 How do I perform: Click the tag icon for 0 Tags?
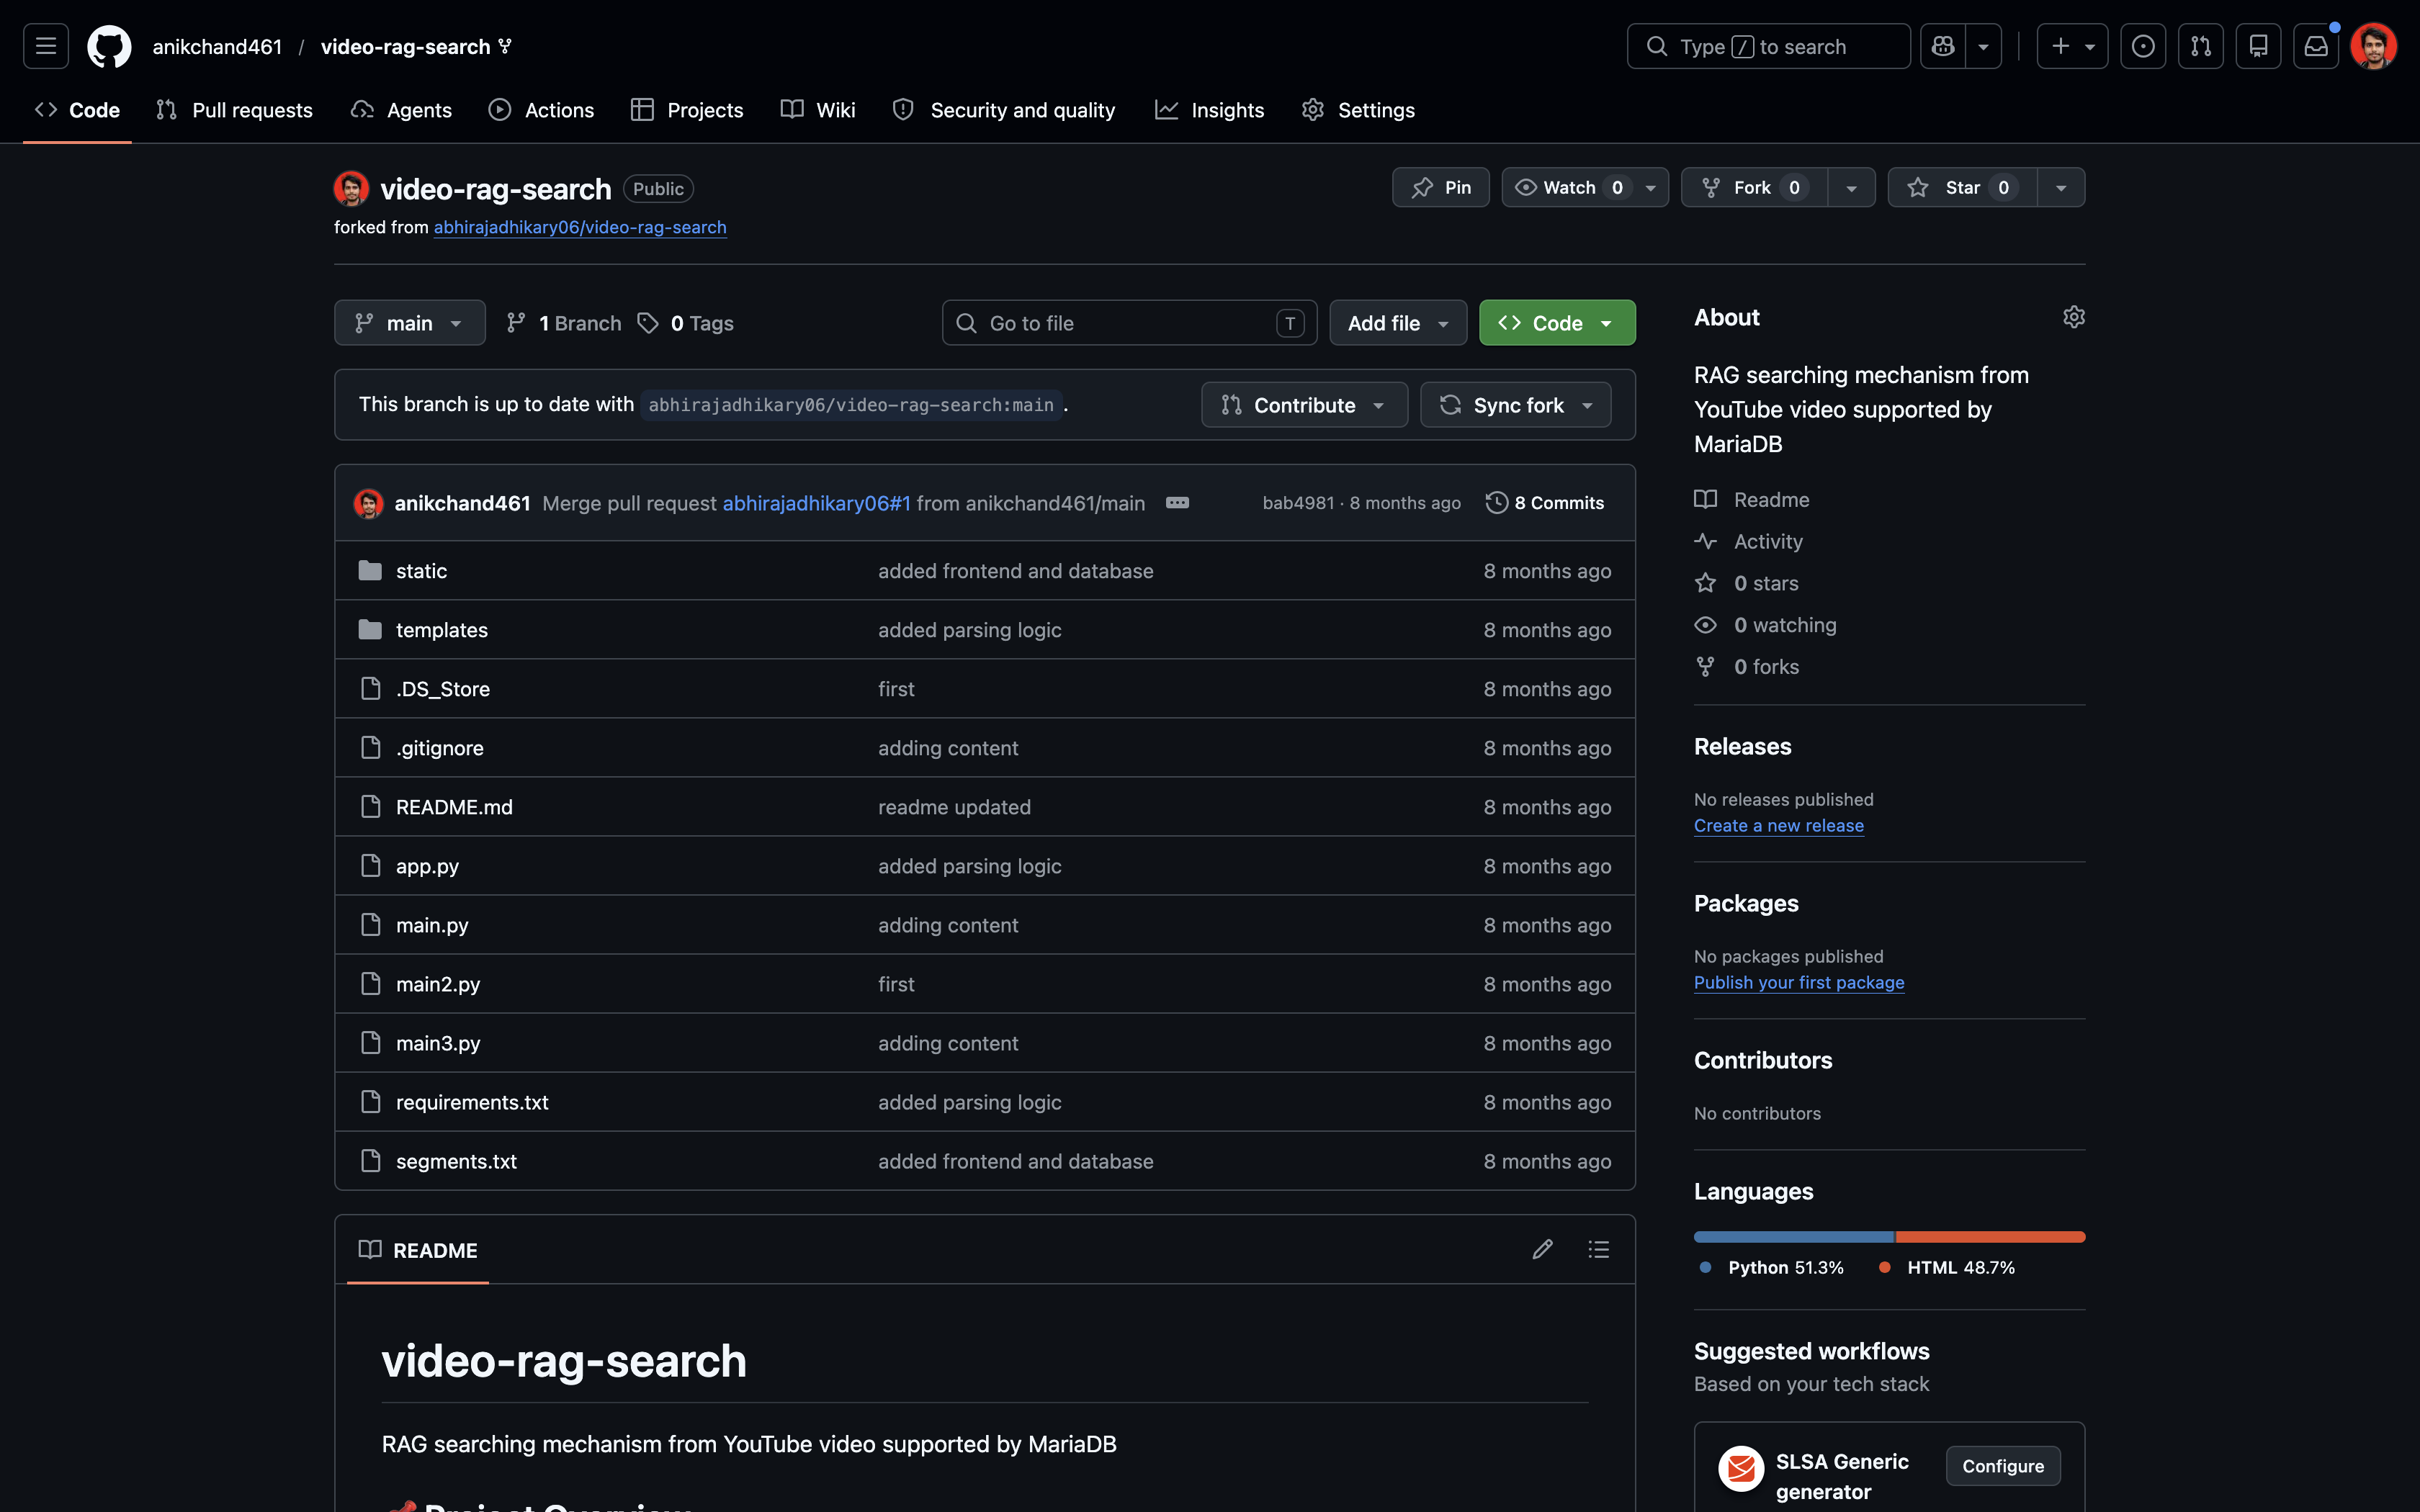click(x=648, y=323)
